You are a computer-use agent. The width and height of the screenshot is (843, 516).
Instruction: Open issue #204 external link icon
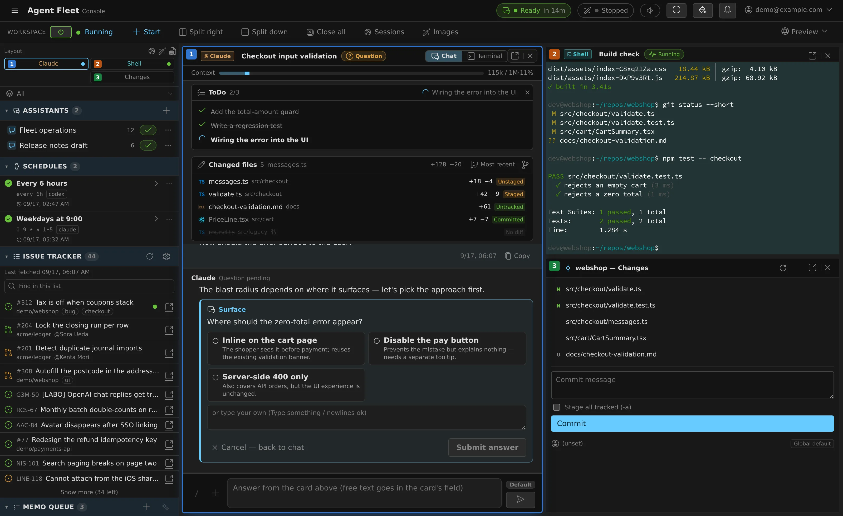point(169,330)
